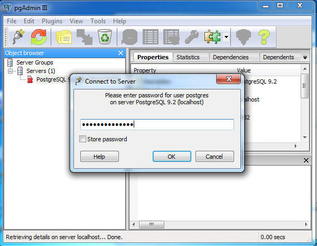Click the plug icon to add server connection
The width and height of the screenshot is (317, 246).
click(x=18, y=37)
